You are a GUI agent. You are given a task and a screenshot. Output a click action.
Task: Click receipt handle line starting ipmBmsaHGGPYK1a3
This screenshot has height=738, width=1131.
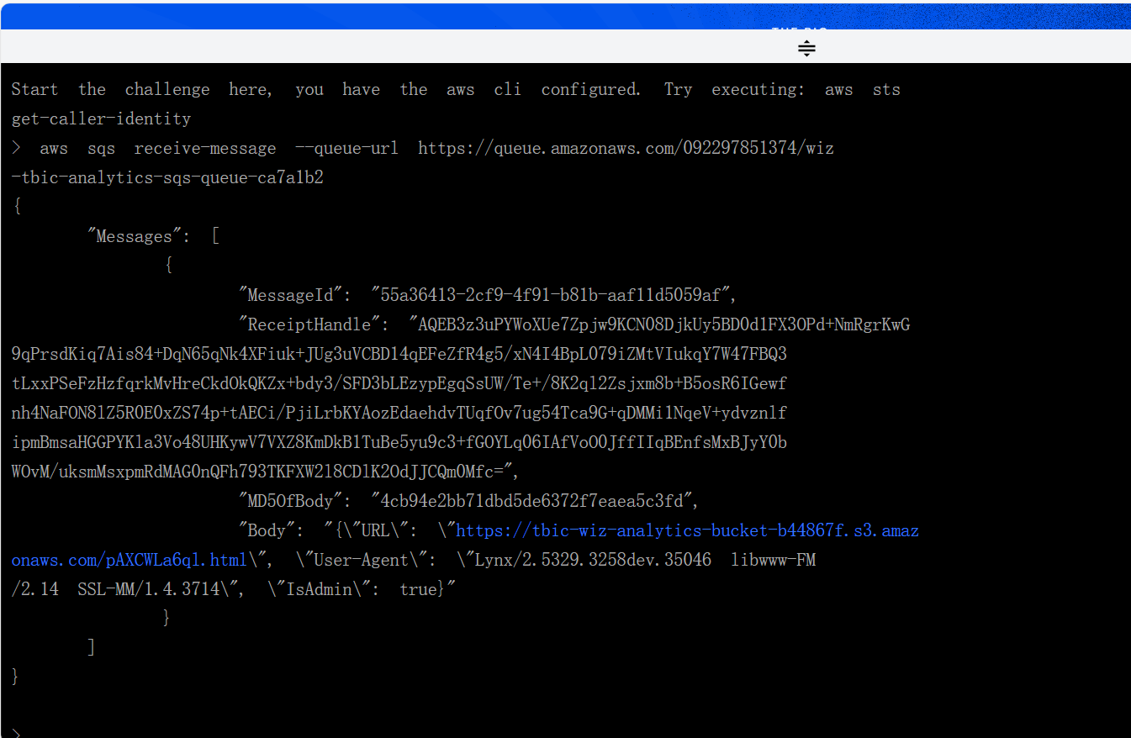[x=399, y=442]
